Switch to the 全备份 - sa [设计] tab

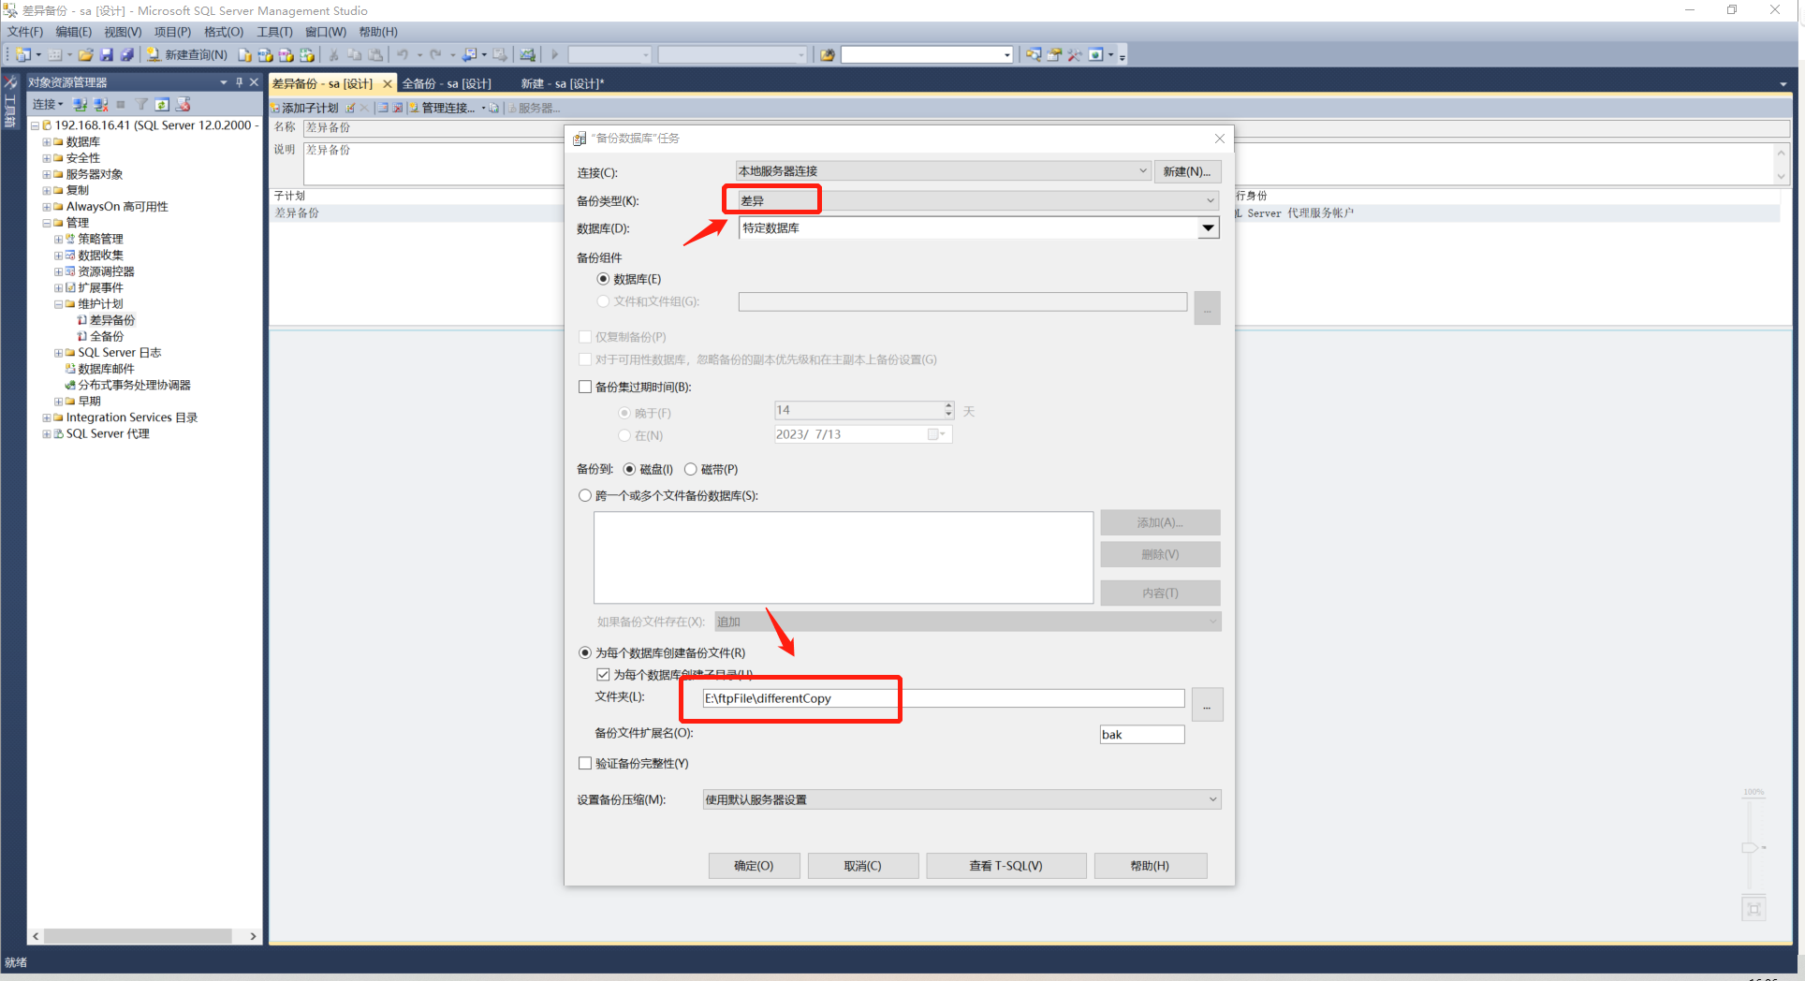coord(447,83)
